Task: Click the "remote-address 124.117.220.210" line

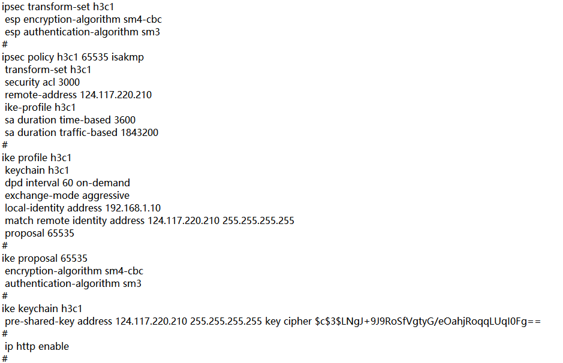Action: click(x=78, y=95)
